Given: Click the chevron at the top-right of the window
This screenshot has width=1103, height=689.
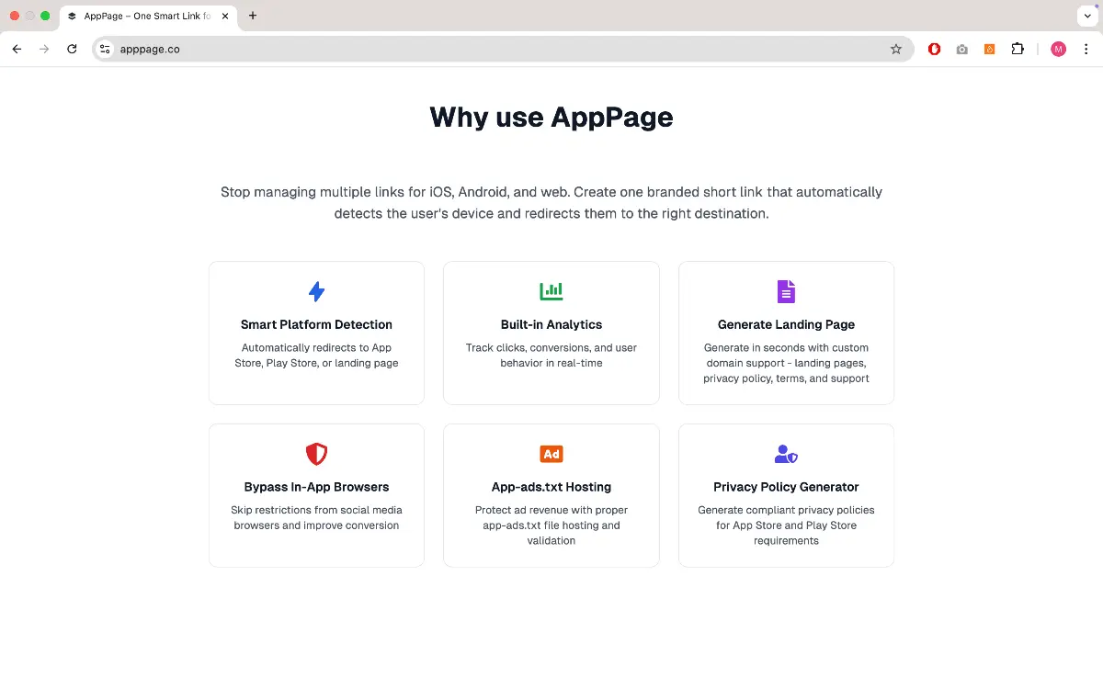Looking at the screenshot, I should [1087, 16].
